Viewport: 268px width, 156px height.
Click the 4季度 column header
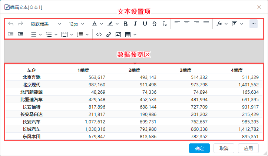coord(236,70)
